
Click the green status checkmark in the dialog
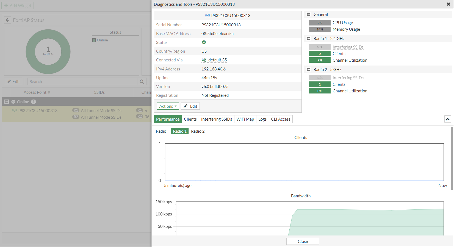[x=204, y=42]
